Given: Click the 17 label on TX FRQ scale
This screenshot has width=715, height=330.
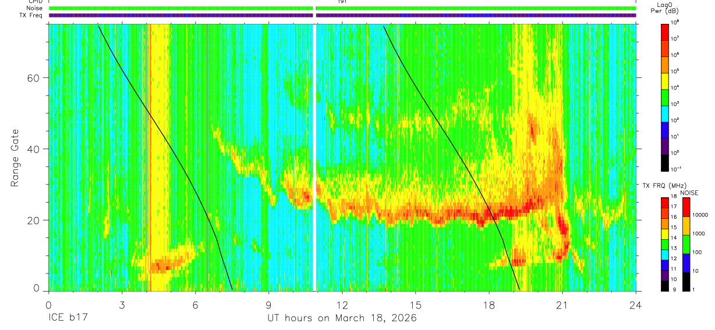Looking at the screenshot, I should (x=674, y=207).
